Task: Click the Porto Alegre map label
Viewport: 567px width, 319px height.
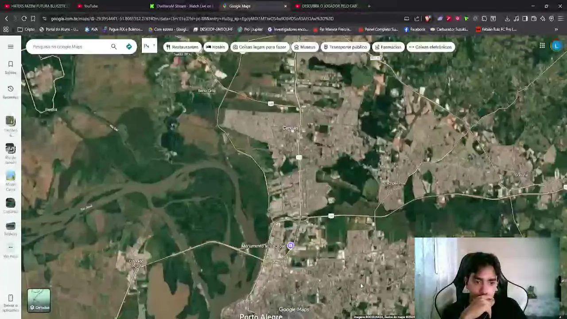Action: click(261, 316)
